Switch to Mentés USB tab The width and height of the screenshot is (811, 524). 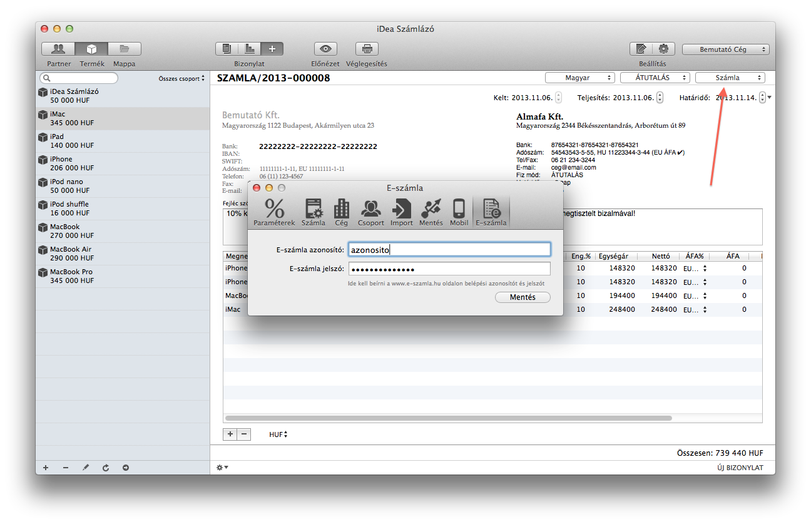[x=431, y=212]
